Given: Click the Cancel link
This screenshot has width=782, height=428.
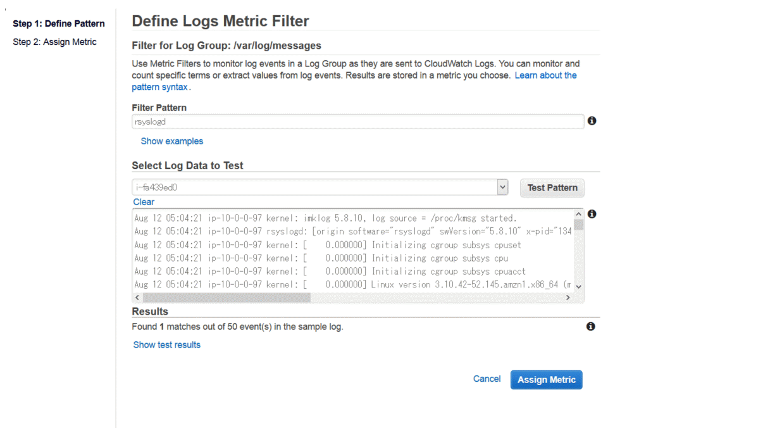Looking at the screenshot, I should [x=487, y=379].
